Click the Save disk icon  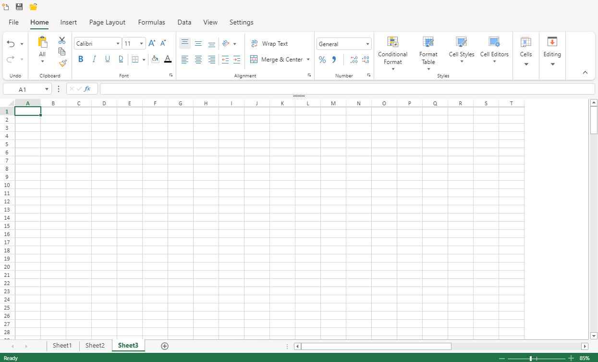pos(19,7)
